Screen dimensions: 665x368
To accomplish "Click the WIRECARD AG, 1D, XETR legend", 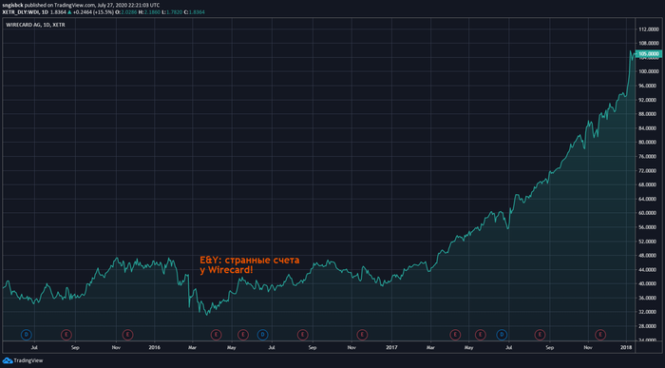I will coord(36,25).
